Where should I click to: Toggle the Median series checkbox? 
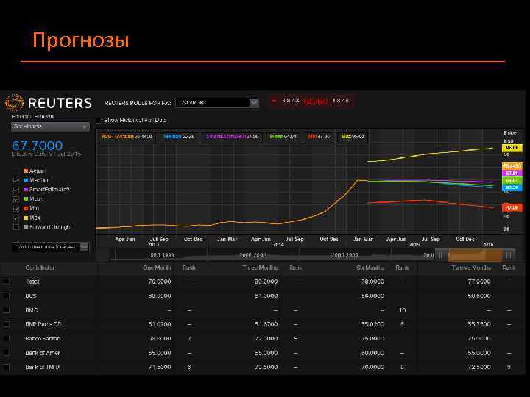(x=16, y=181)
